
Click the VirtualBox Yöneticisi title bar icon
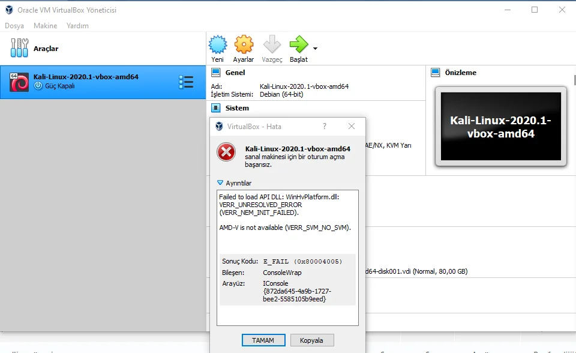click(9, 10)
